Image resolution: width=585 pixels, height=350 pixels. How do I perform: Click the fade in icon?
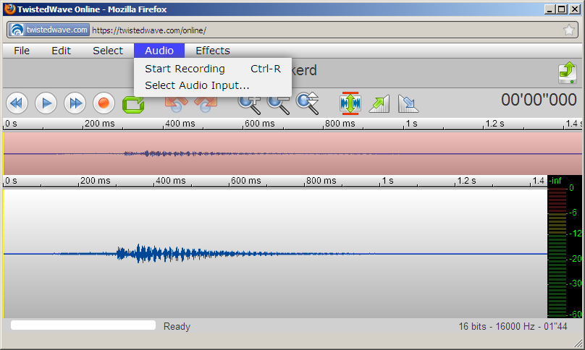[x=379, y=103]
